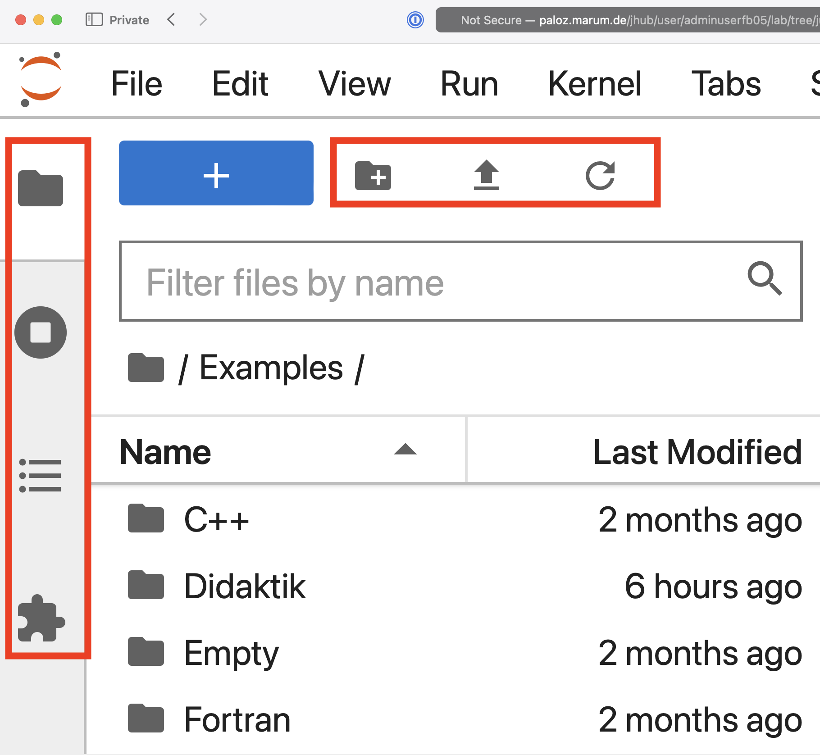Click the Filter files by name field

(x=460, y=281)
